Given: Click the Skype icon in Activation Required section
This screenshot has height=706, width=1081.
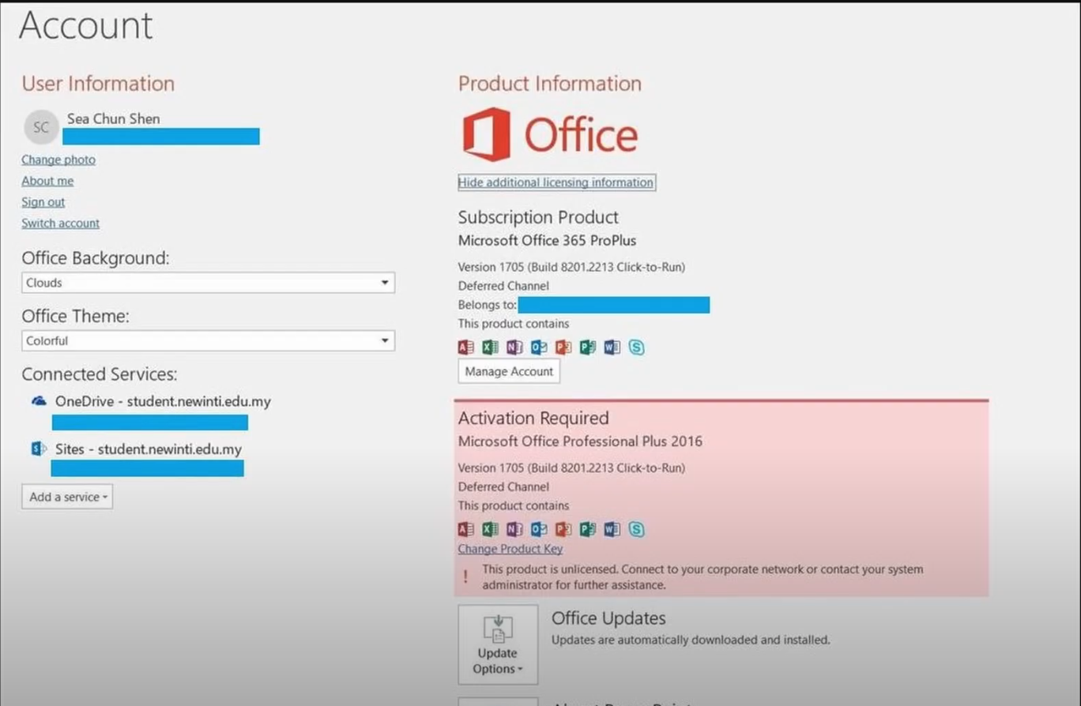Looking at the screenshot, I should pyautogui.click(x=636, y=529).
